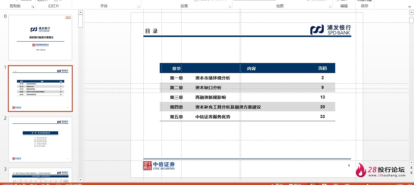
Task: Click the slide page number 1 footer
Action: (x=349, y=166)
